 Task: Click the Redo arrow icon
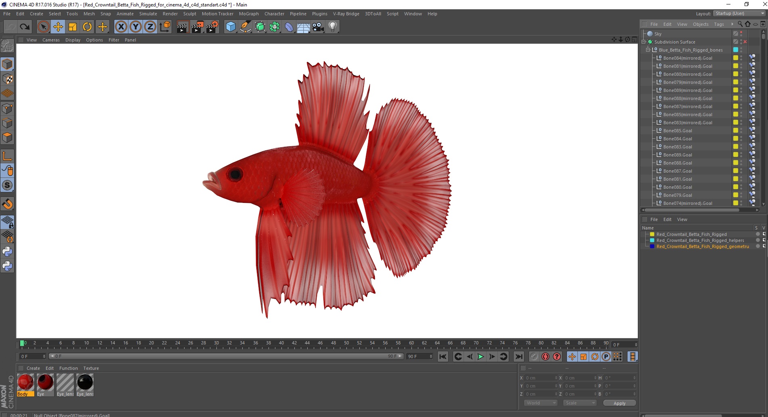(25, 27)
